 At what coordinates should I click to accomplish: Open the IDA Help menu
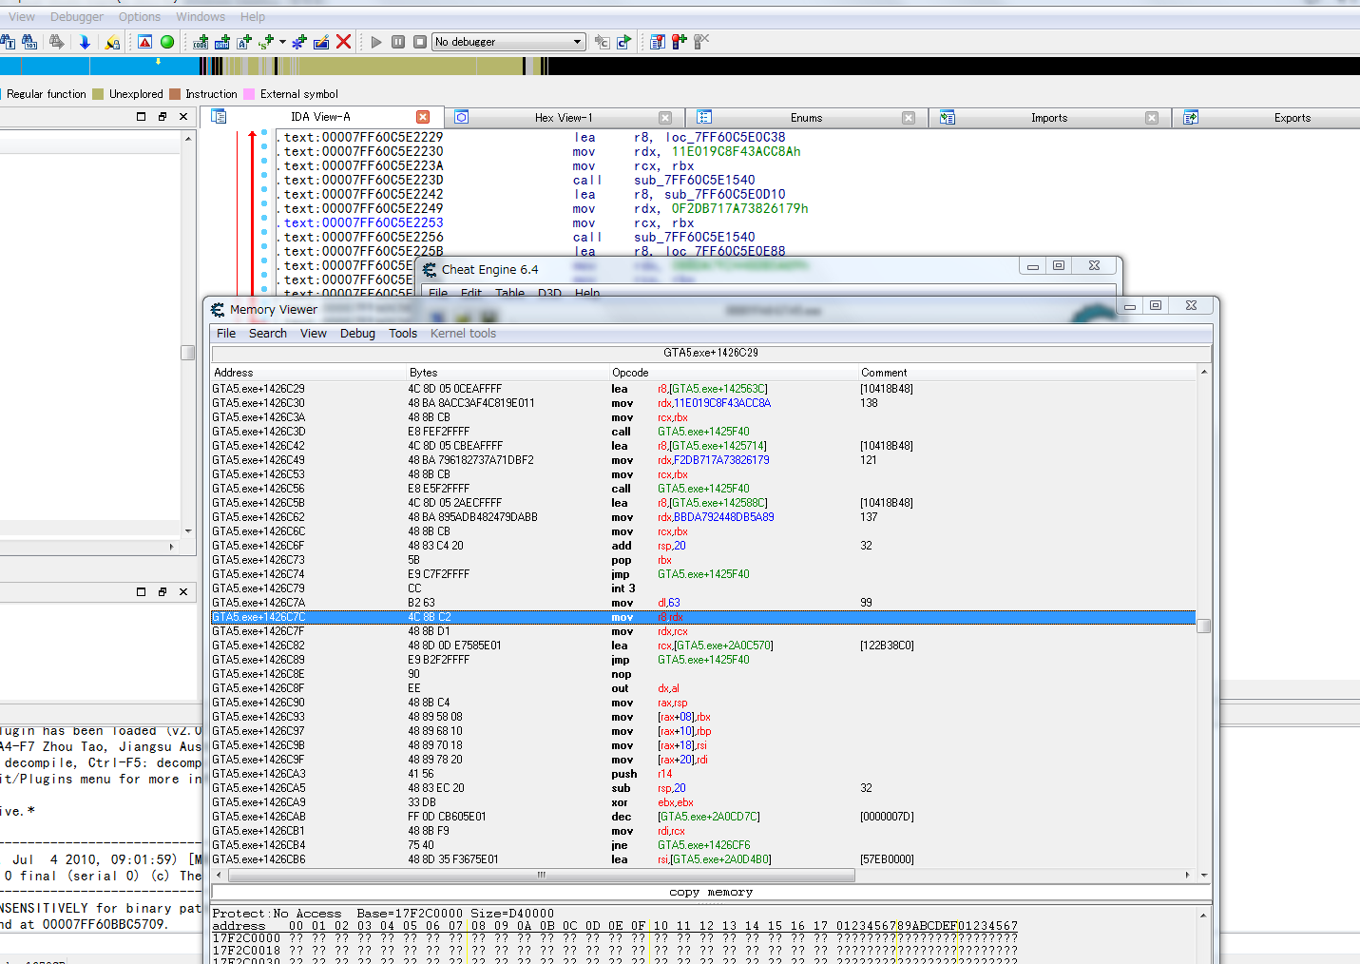click(x=253, y=17)
